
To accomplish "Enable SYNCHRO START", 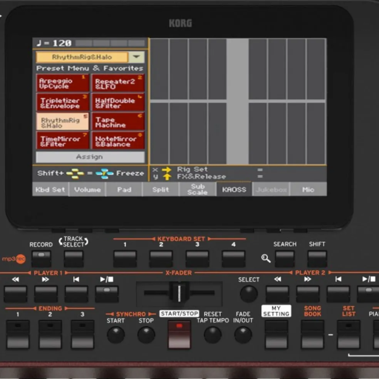I will coord(116,335).
